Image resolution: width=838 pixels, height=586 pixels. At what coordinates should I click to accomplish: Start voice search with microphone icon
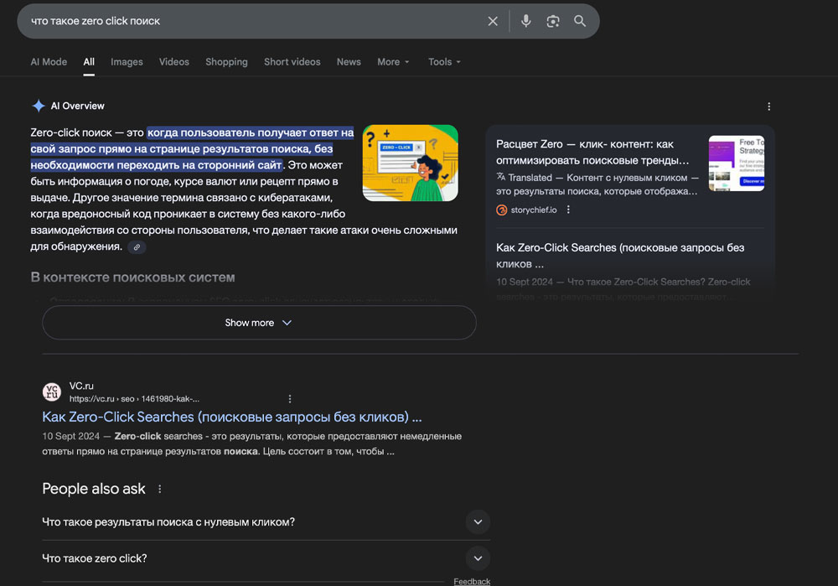click(525, 21)
